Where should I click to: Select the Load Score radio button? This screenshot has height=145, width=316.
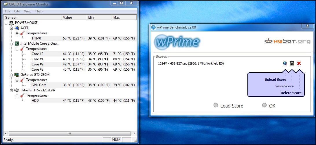[216, 105]
